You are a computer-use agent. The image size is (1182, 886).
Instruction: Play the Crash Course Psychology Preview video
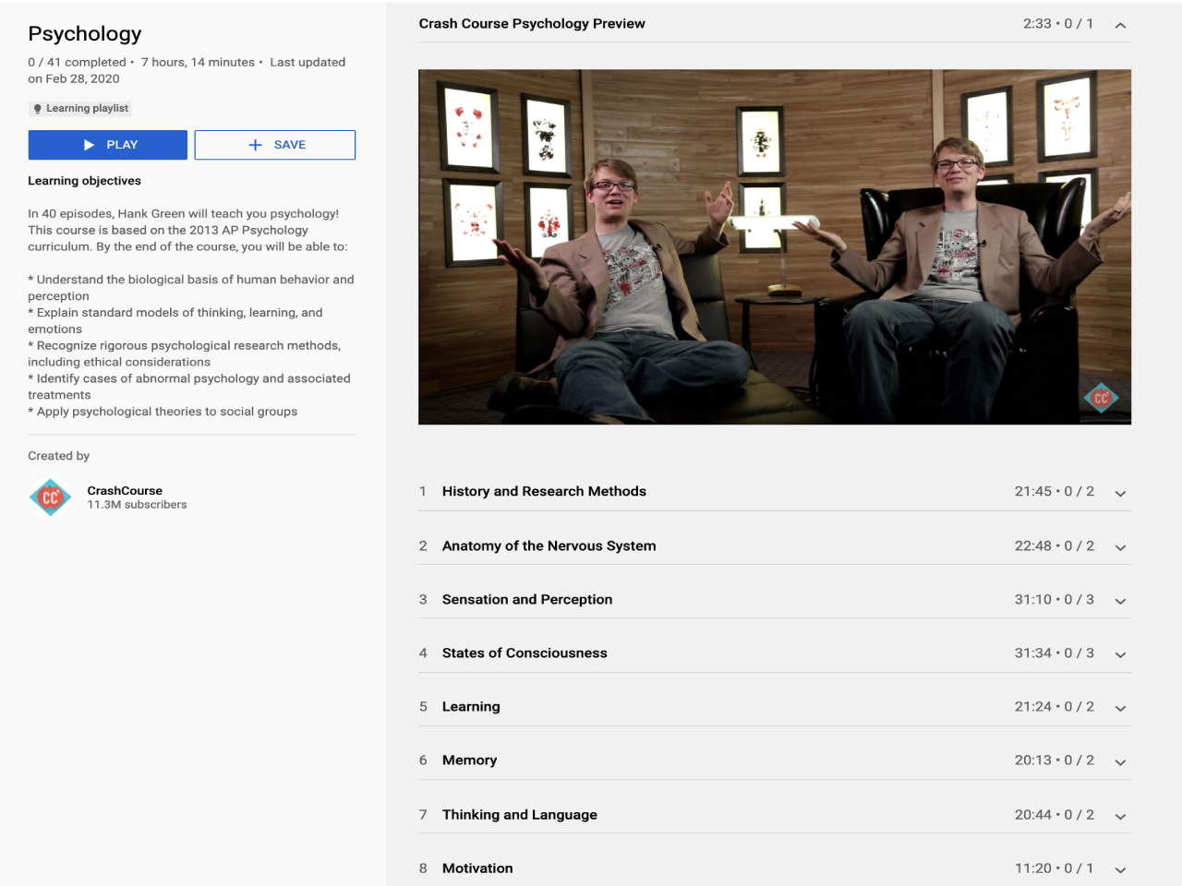[775, 247]
